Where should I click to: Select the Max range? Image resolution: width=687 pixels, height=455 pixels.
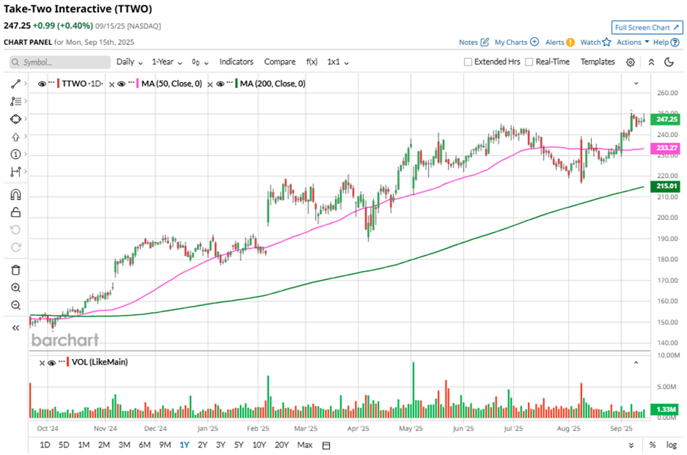point(305,445)
